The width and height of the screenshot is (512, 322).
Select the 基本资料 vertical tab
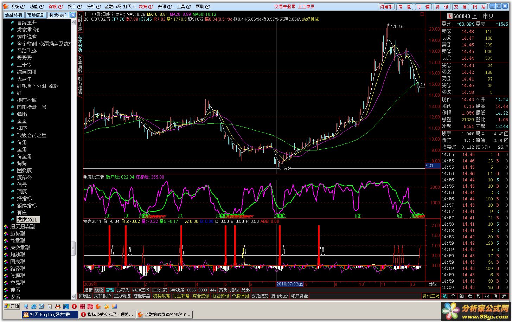click(x=80, y=64)
